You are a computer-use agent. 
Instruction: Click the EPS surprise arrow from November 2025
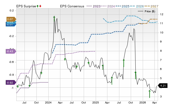pos(135,75)
